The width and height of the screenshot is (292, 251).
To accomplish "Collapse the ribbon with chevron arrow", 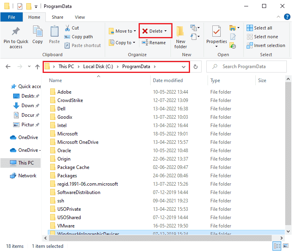I will click(x=278, y=17).
